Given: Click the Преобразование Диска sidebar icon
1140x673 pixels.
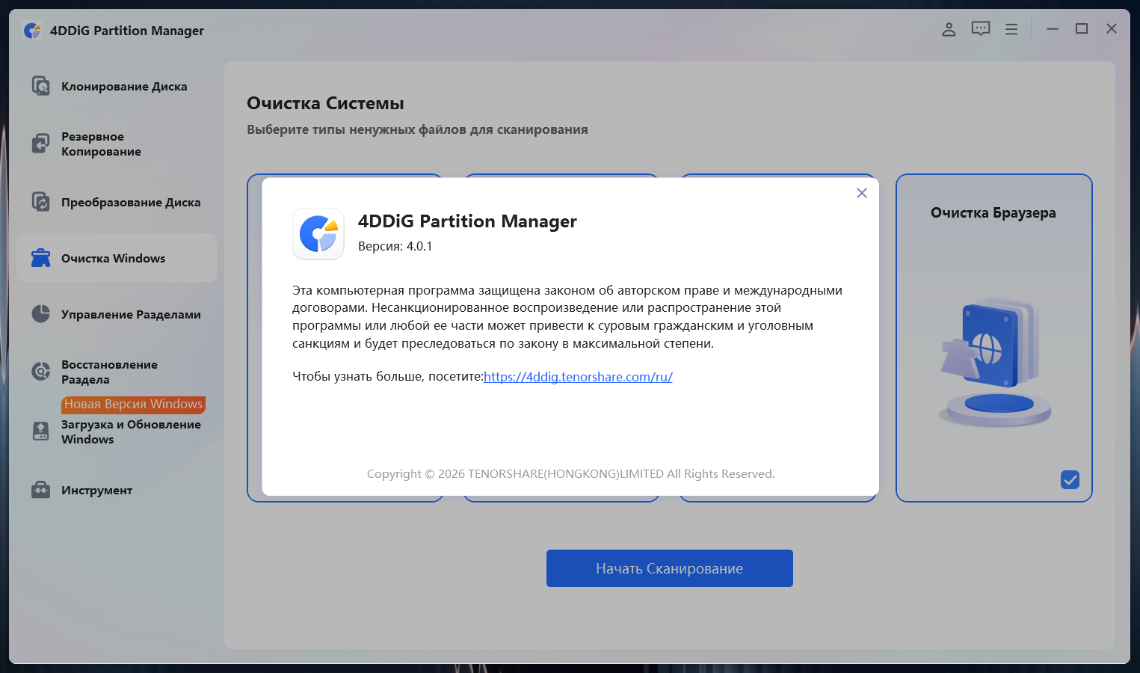Looking at the screenshot, I should 40,202.
